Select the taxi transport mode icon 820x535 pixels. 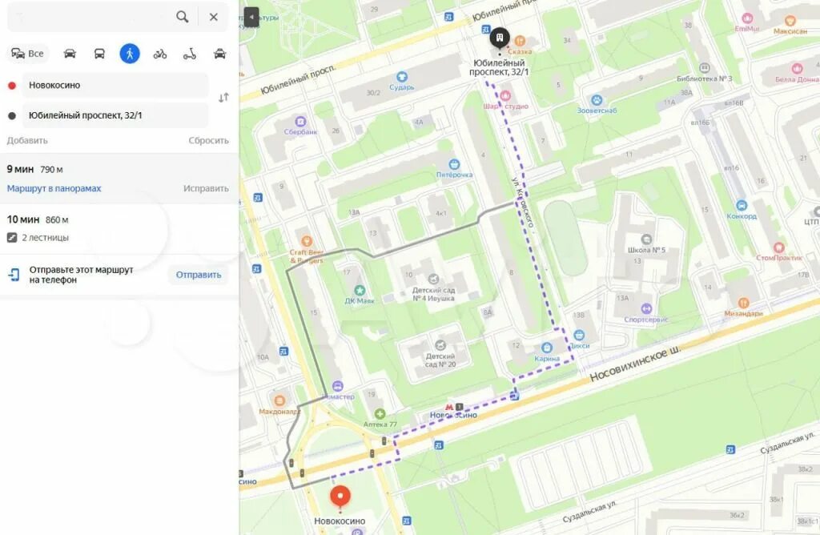click(x=219, y=54)
